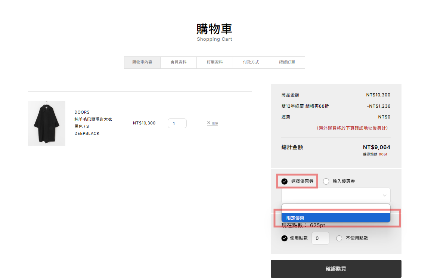Image resolution: width=431 pixels, height=278 pixels.
Task: Click the total amount NT$9,064
Action: point(376,147)
